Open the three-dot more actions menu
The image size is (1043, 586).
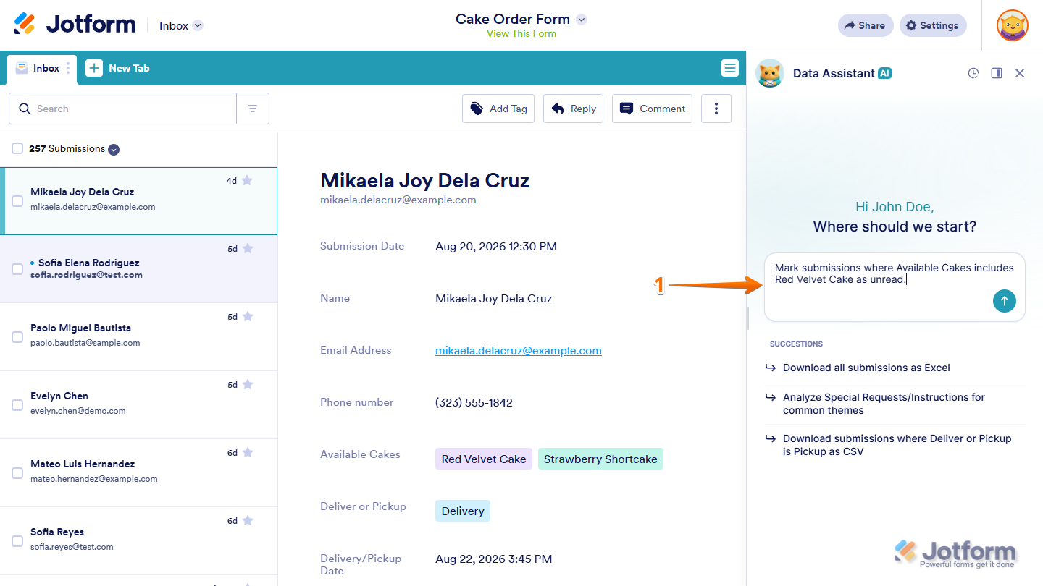pyautogui.click(x=716, y=109)
